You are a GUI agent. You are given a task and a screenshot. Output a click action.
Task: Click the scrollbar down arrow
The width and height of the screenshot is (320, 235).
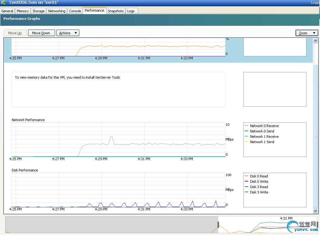[x=316, y=211]
